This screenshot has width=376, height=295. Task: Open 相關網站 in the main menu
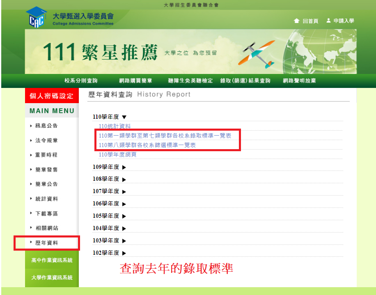click(47, 228)
